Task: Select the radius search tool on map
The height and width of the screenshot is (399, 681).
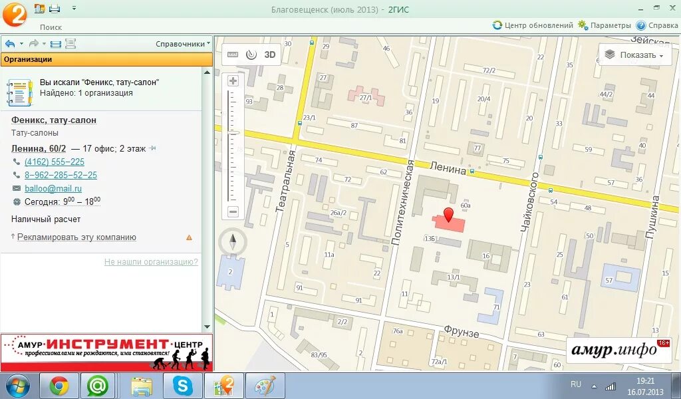Action: [251, 55]
